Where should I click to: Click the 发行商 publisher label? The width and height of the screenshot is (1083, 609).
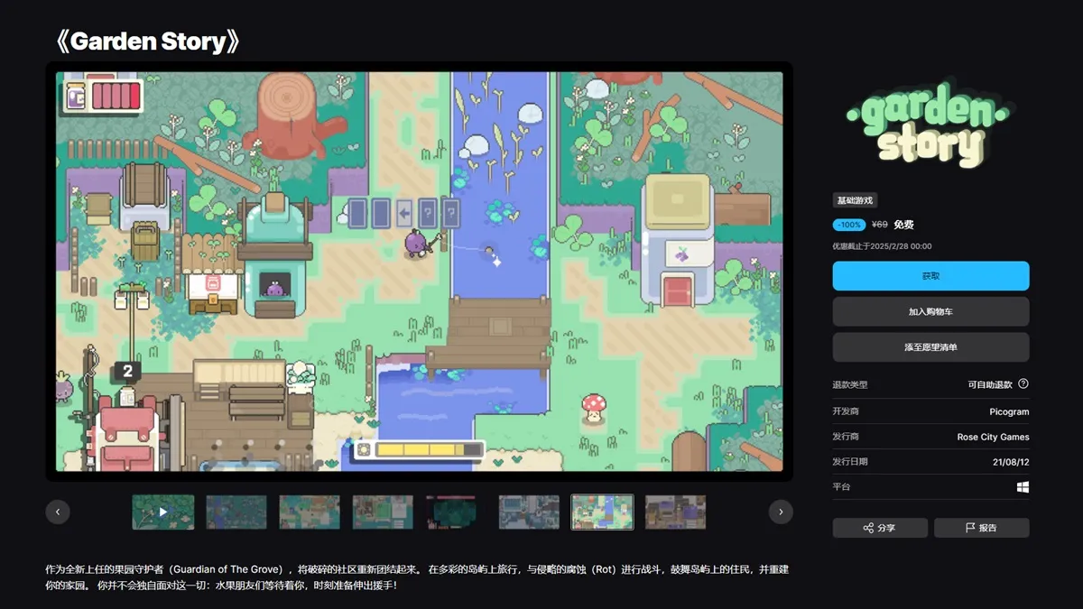[846, 437]
